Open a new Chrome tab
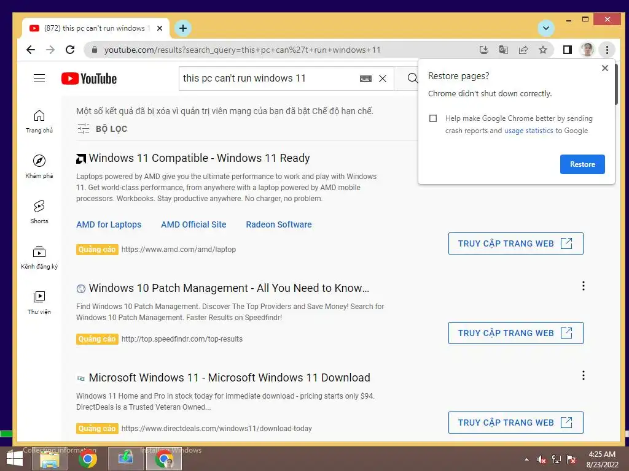This screenshot has height=471, width=629. pyautogui.click(x=183, y=28)
